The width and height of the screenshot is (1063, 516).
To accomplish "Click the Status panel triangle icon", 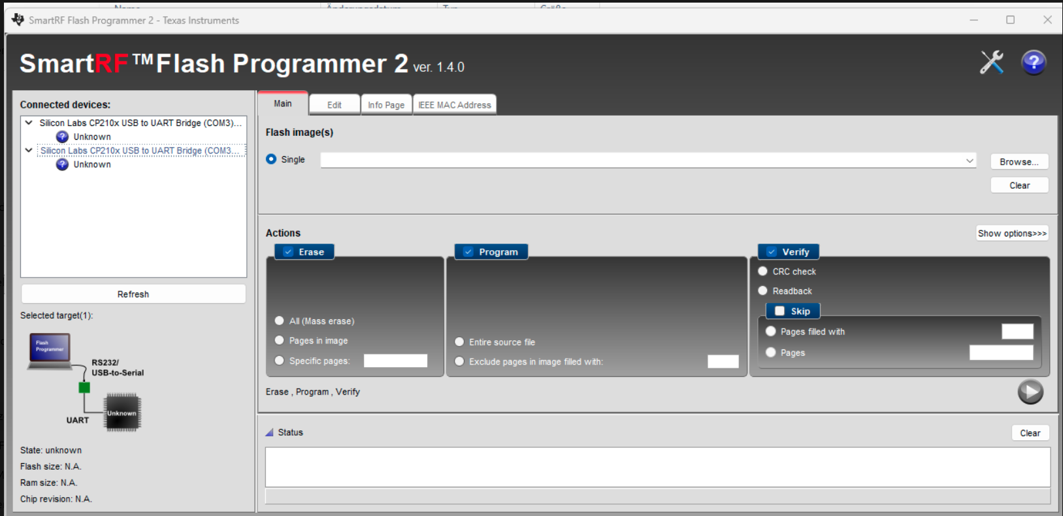I will pyautogui.click(x=269, y=432).
